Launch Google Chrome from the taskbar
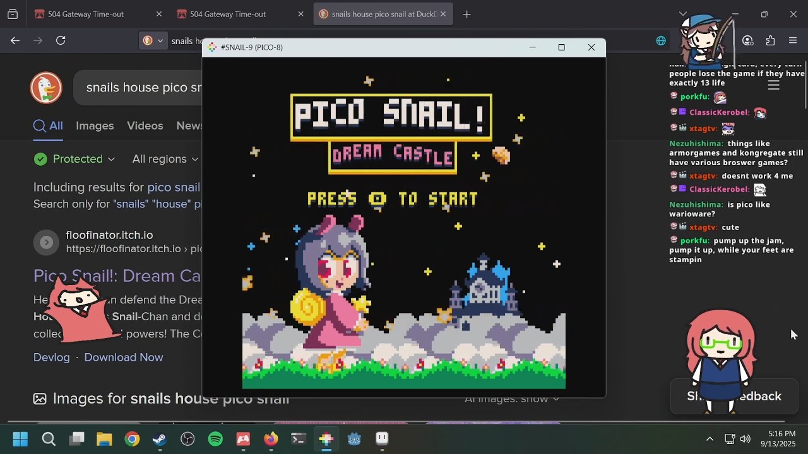This screenshot has width=808, height=454. pyautogui.click(x=132, y=439)
